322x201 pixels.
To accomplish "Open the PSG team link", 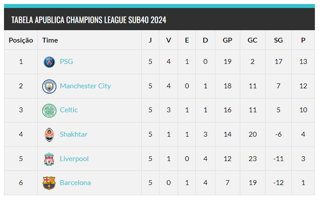I will pos(66,62).
